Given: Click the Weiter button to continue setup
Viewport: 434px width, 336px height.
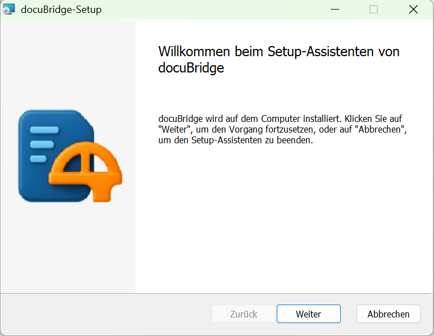Looking at the screenshot, I should [x=309, y=314].
